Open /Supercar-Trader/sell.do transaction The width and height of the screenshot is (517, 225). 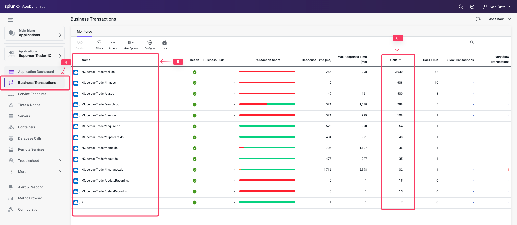pos(98,72)
